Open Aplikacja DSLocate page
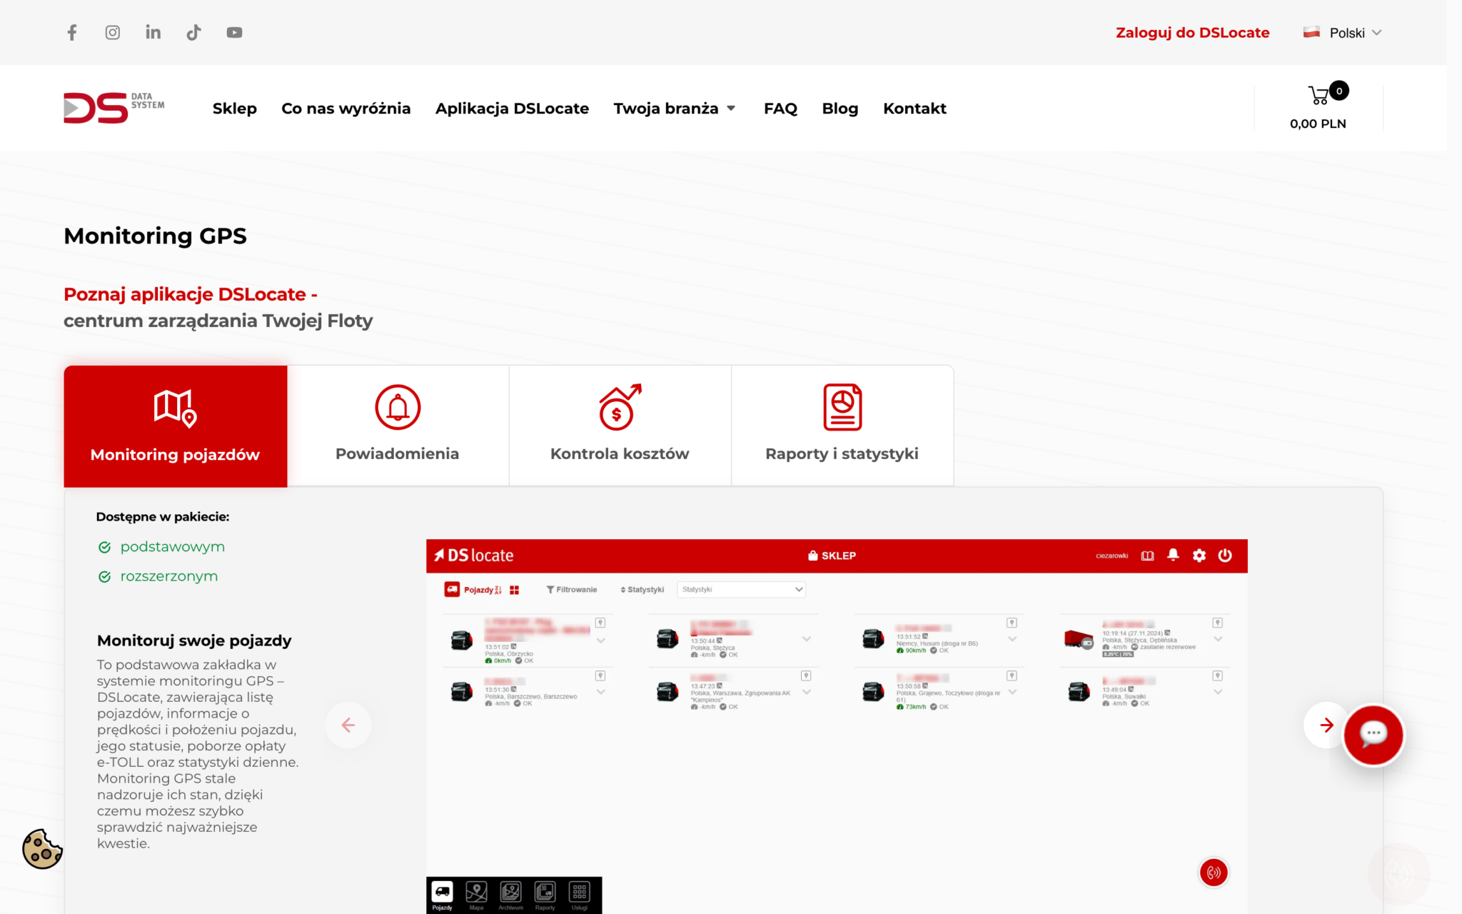Screen dimensions: 1462x914 [x=513, y=109]
